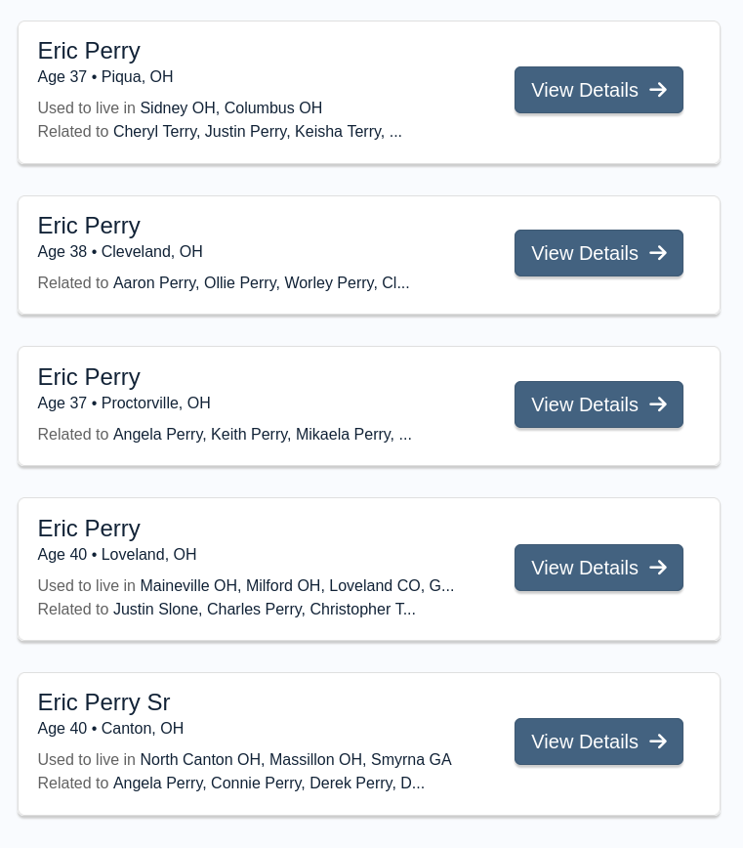The image size is (743, 848).
Task: Select the Eric Perry heading above Piqua, OH
Action: tap(89, 51)
